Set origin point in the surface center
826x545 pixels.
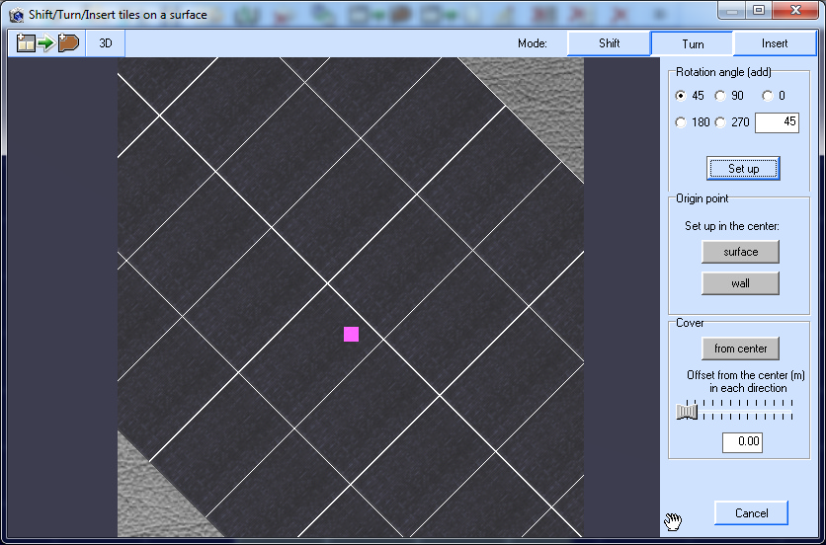[740, 252]
